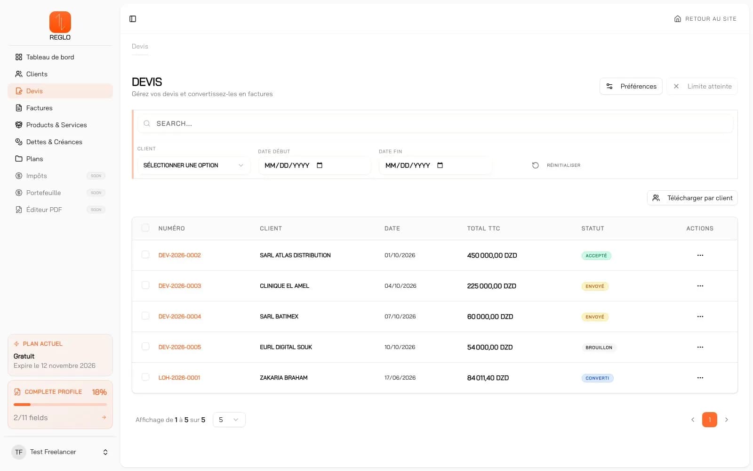The height and width of the screenshot is (471, 753).
Task: Select all rows with header checkbox
Action: click(145, 228)
